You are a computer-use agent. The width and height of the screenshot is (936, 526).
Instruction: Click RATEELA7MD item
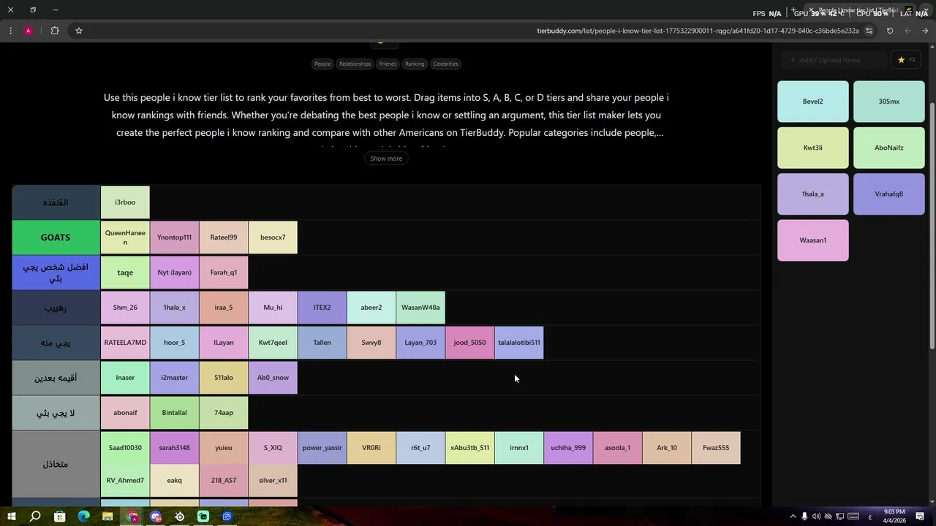(x=125, y=343)
